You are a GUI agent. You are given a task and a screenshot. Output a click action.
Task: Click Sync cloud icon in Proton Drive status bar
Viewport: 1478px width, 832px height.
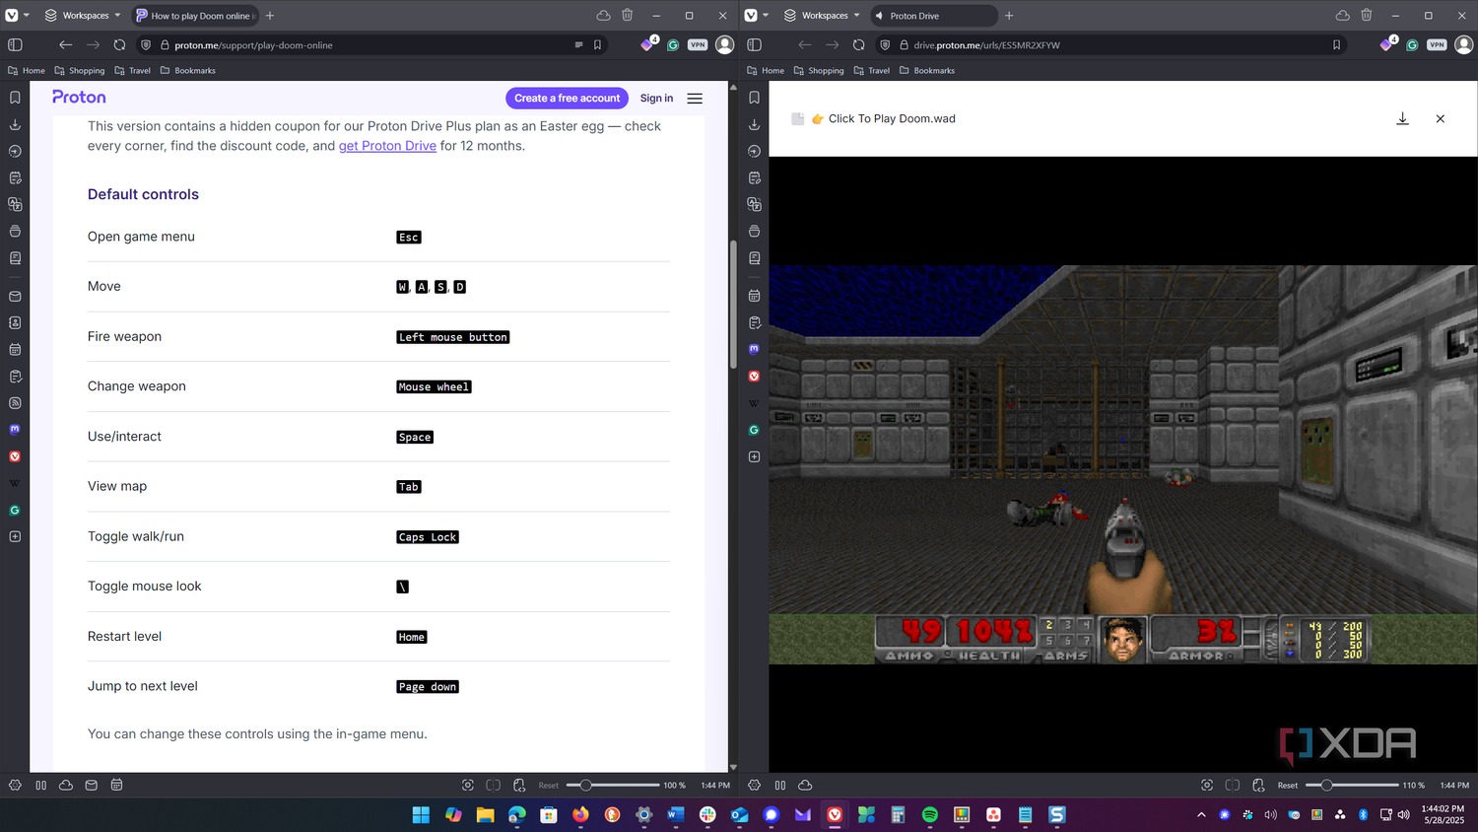tap(805, 785)
